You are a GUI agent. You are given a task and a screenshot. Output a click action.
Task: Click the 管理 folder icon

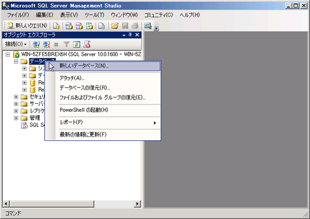pyautogui.click(x=24, y=118)
